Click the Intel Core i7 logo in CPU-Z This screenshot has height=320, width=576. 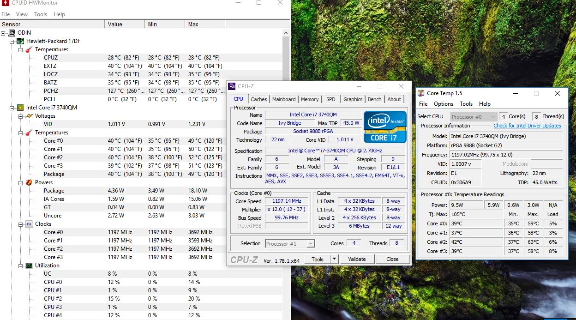coord(385,127)
